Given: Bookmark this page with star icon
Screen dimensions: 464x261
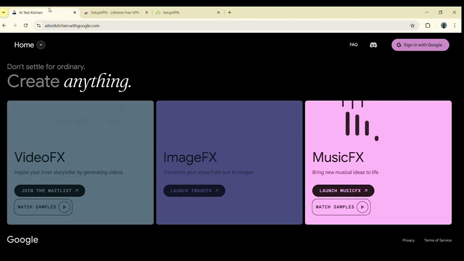Looking at the screenshot, I should point(412,26).
